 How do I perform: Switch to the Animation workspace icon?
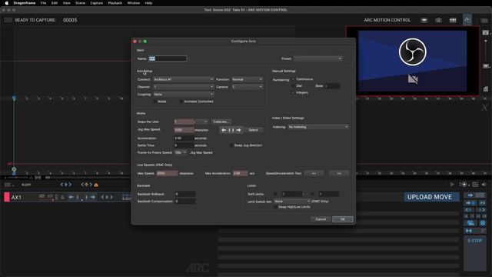coord(424,20)
